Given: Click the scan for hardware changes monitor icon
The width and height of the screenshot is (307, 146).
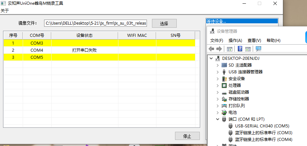Looking at the screenshot, I should point(258,49).
